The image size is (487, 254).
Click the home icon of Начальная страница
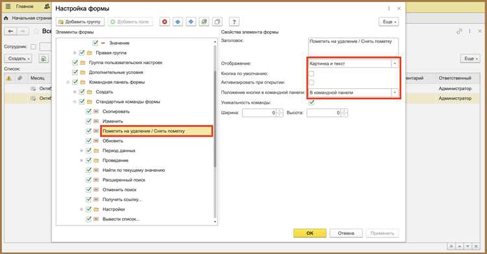[x=6, y=18]
